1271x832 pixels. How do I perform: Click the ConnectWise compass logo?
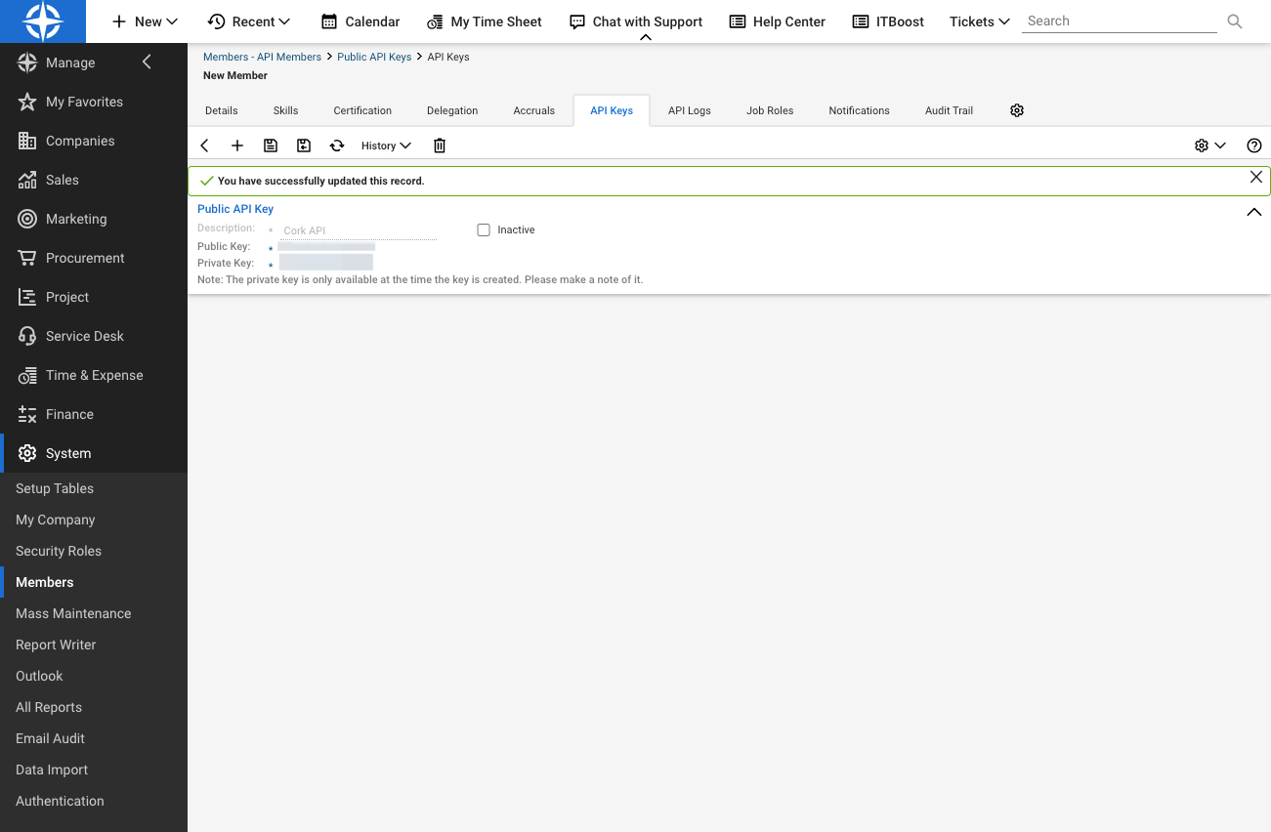(43, 21)
